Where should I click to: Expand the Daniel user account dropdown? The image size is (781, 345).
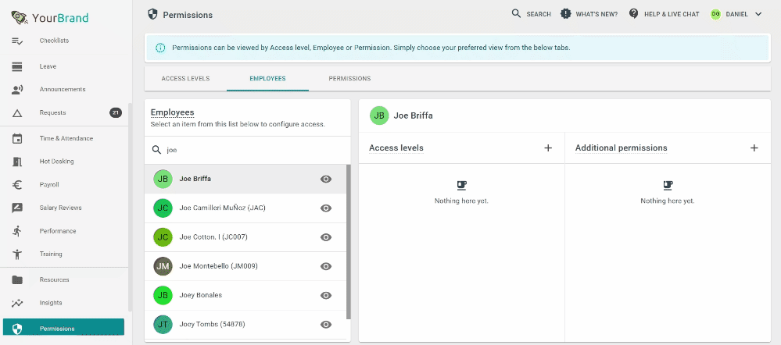point(758,14)
